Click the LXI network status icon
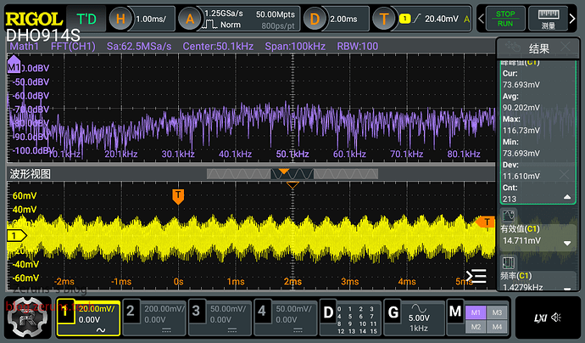This screenshot has height=343, width=585. tap(539, 318)
